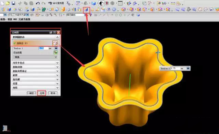
Task: Click the shaded blue cube rendering icon
Action: click(93, 3)
